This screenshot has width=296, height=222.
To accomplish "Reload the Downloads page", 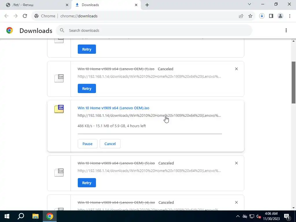I will (25, 16).
